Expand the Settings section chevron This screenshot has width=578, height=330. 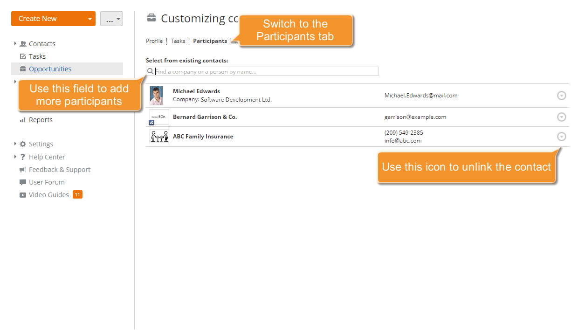pyautogui.click(x=14, y=144)
